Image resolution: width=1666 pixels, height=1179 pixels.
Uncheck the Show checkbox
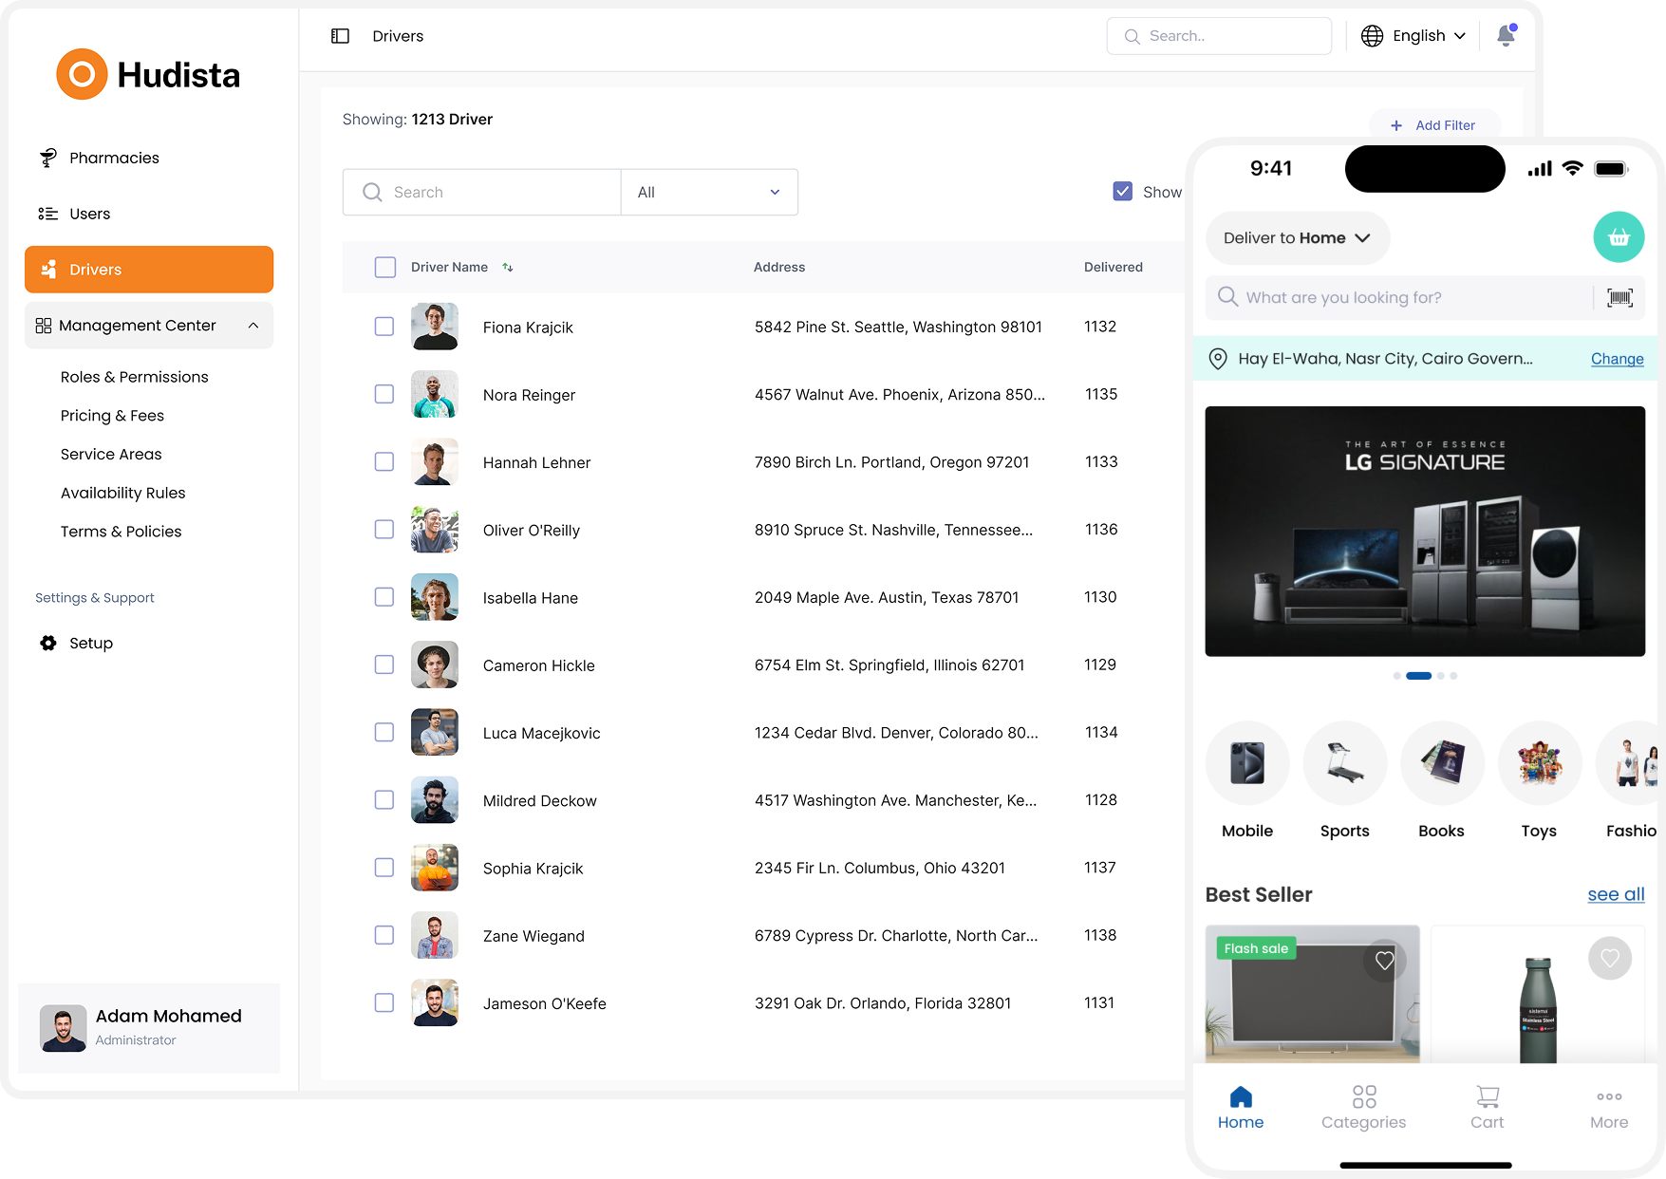click(x=1122, y=192)
